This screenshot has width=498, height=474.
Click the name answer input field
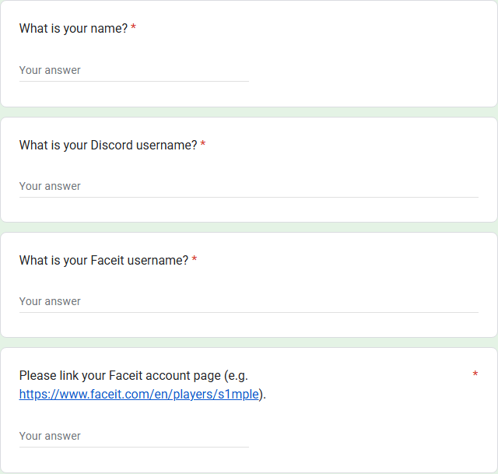(134, 70)
